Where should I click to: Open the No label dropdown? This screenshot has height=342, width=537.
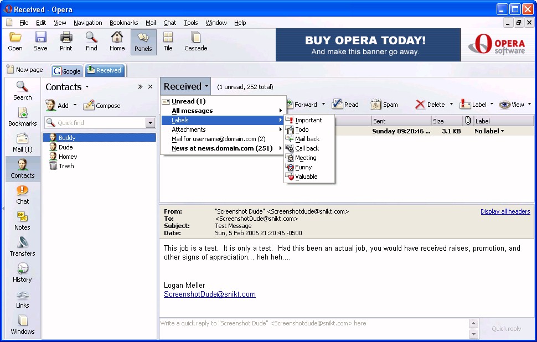(x=489, y=131)
